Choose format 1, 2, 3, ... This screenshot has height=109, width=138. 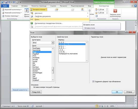point(72,42)
